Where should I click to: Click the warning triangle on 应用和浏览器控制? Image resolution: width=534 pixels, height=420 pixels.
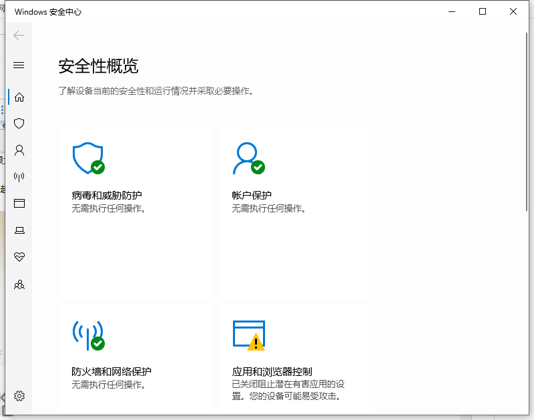tap(257, 343)
